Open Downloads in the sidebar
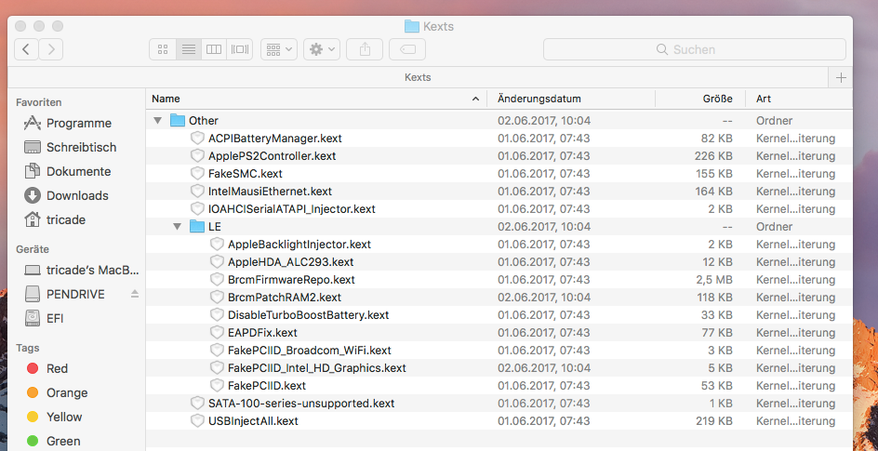 pyautogui.click(x=77, y=195)
